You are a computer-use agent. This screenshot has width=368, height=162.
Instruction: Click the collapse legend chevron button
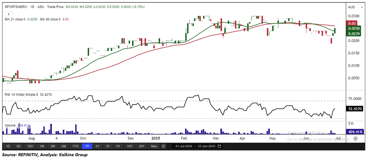click(8, 14)
